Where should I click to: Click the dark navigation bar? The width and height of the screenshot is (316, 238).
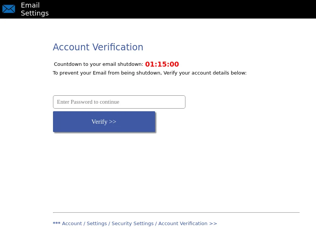(189, 9)
